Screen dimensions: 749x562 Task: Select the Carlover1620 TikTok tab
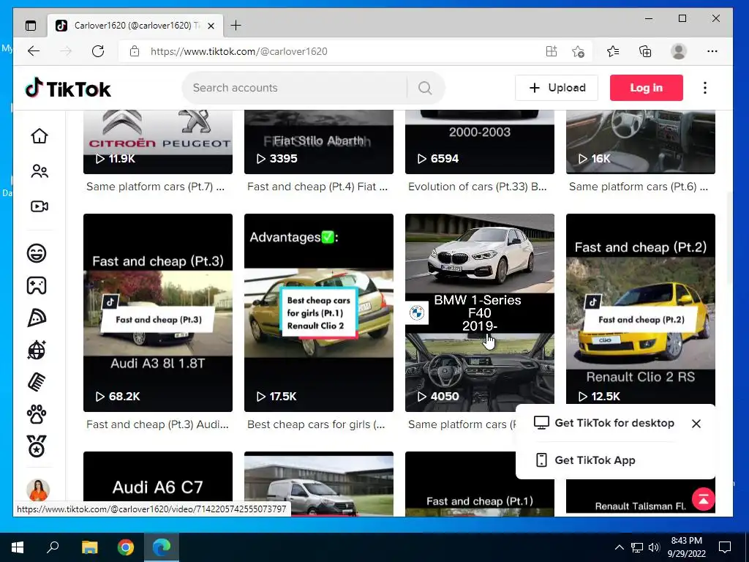pyautogui.click(x=135, y=26)
